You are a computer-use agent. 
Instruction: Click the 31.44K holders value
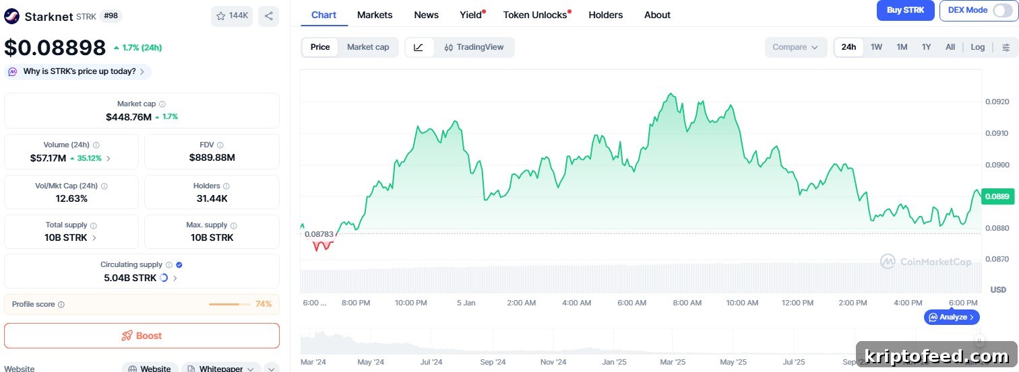click(x=212, y=198)
